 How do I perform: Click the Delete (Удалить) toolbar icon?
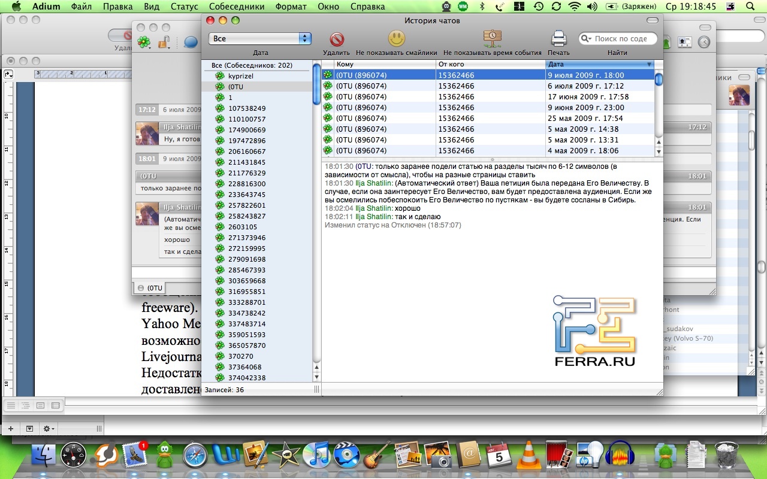[x=336, y=40]
